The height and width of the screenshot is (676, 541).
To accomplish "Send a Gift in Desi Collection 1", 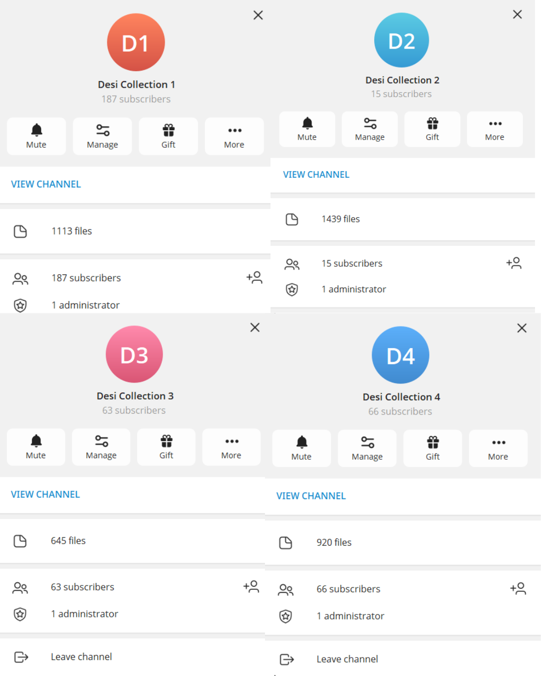I will tap(168, 136).
